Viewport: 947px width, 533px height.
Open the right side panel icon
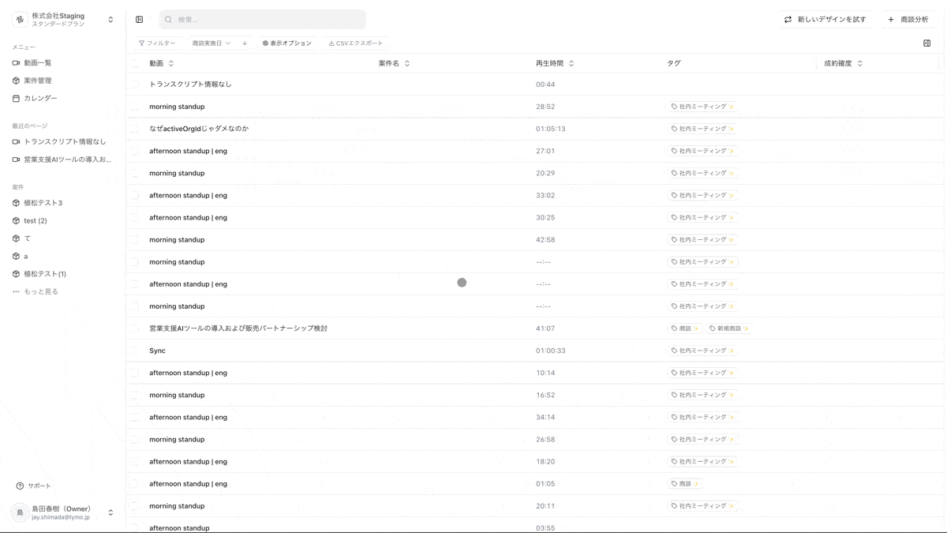(x=926, y=43)
